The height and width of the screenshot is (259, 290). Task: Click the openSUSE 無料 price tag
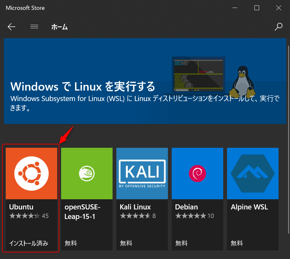[x=71, y=243]
